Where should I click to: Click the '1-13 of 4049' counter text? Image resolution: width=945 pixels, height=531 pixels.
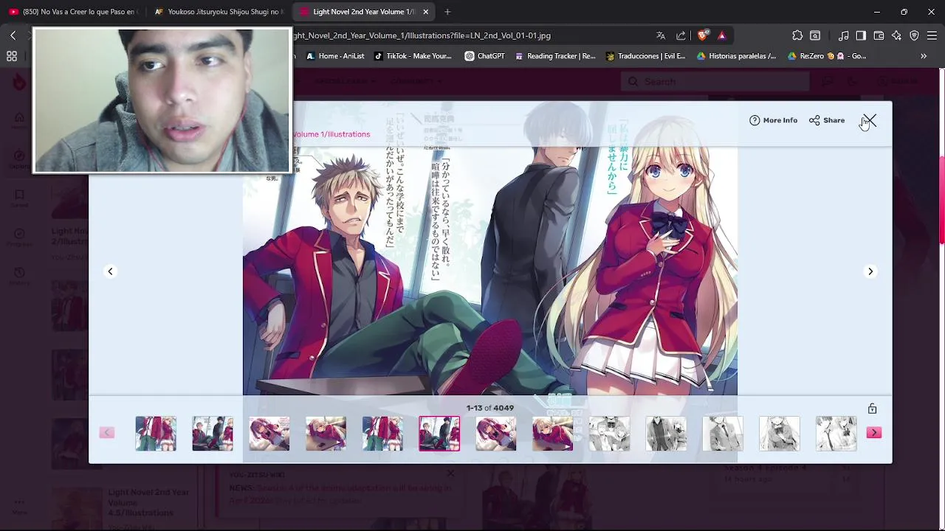pyautogui.click(x=490, y=408)
